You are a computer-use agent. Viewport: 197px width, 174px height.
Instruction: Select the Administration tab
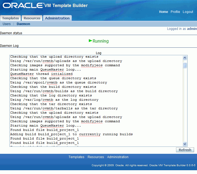click(x=57, y=18)
